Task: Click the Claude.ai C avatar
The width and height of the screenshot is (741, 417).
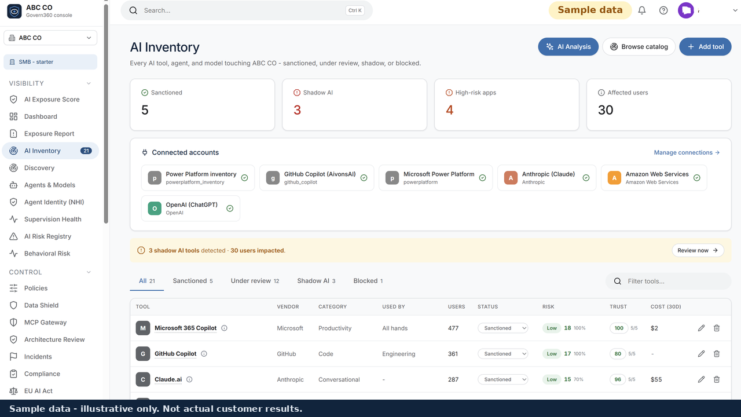Action: coord(143,379)
